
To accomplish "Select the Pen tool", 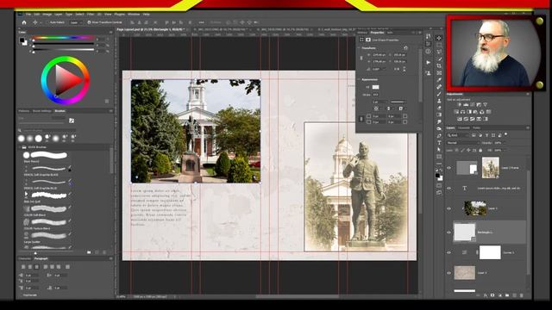I will pos(439,136).
